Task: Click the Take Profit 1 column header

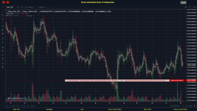Action: [147, 109]
